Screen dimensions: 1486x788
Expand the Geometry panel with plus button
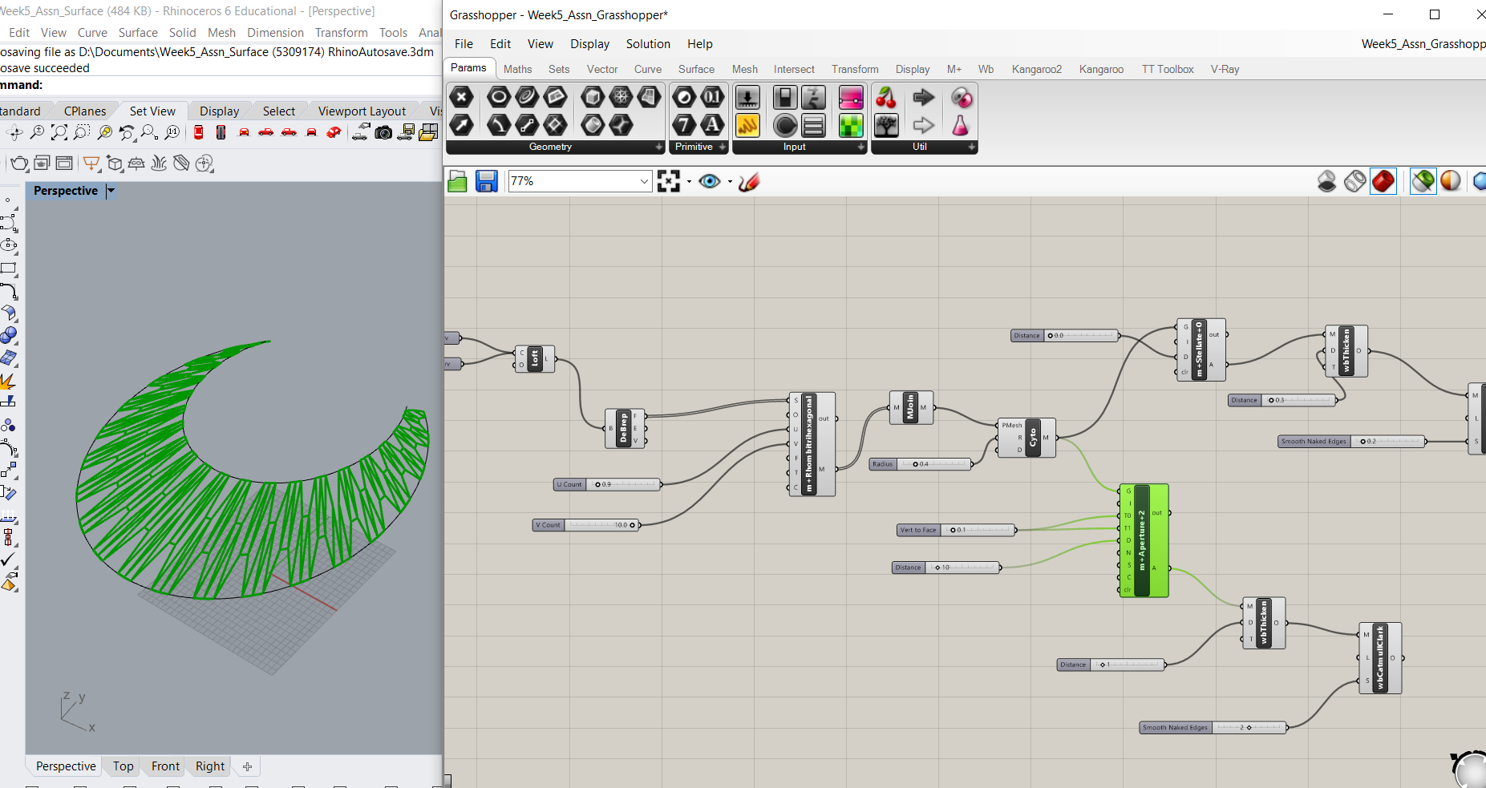point(658,147)
